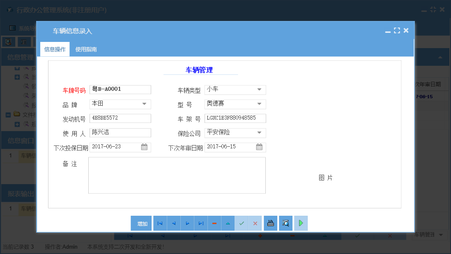Jump to the last record icon
This screenshot has width=451, height=254.
pos(201,223)
